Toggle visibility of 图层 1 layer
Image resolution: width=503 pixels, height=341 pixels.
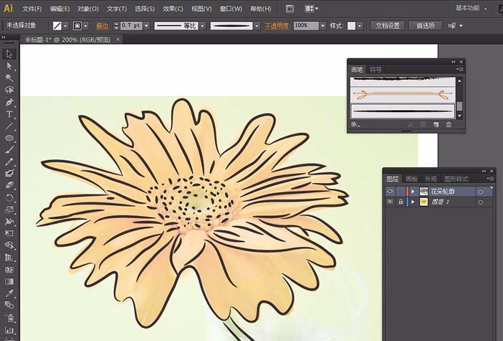tap(390, 202)
